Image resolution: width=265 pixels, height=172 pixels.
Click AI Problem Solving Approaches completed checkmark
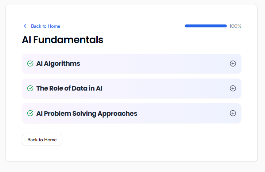tap(30, 113)
